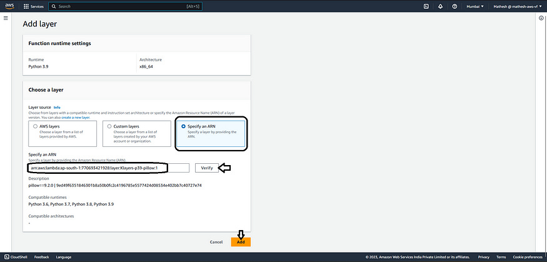The image size is (547, 262).
Task: Click the 'Compatible architectures' label
Action: (51, 216)
